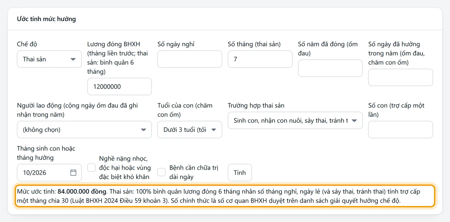This screenshot has height=222, width=450.
Task: Click the Chế độ label
Action: [x=27, y=44]
